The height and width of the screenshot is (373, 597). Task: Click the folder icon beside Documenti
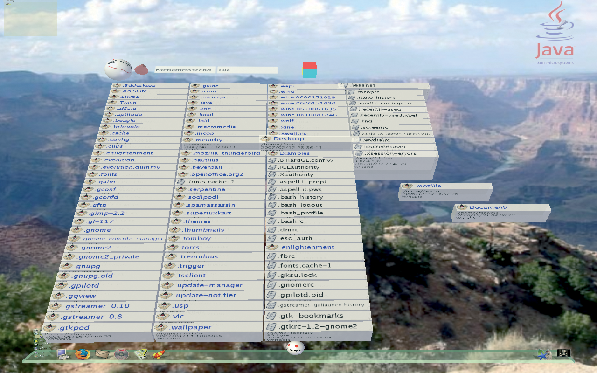click(x=462, y=207)
